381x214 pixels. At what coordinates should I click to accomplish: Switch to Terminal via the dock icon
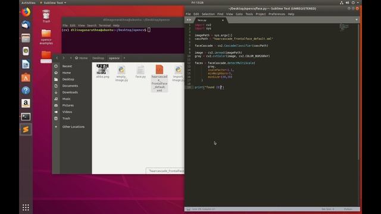tap(26, 117)
